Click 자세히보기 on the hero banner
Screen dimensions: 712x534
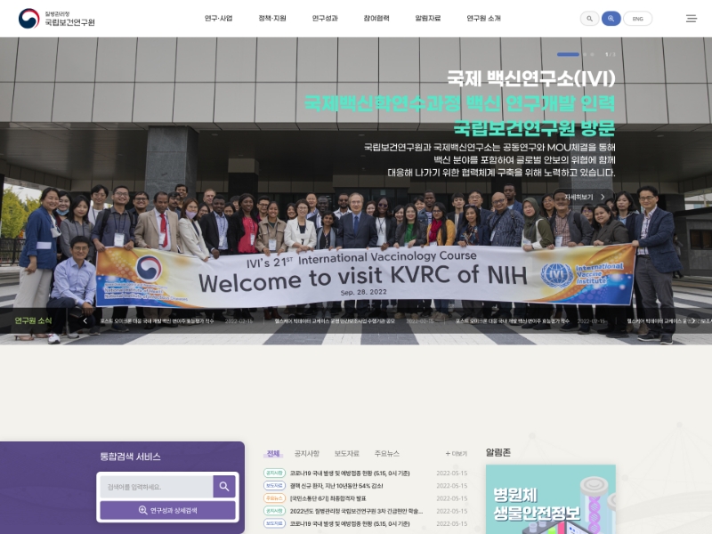584,197
